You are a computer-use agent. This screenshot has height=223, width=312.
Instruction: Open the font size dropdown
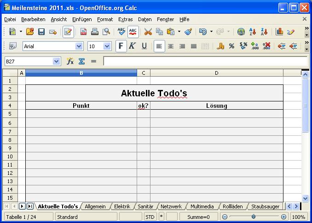pyautogui.click(x=107, y=46)
